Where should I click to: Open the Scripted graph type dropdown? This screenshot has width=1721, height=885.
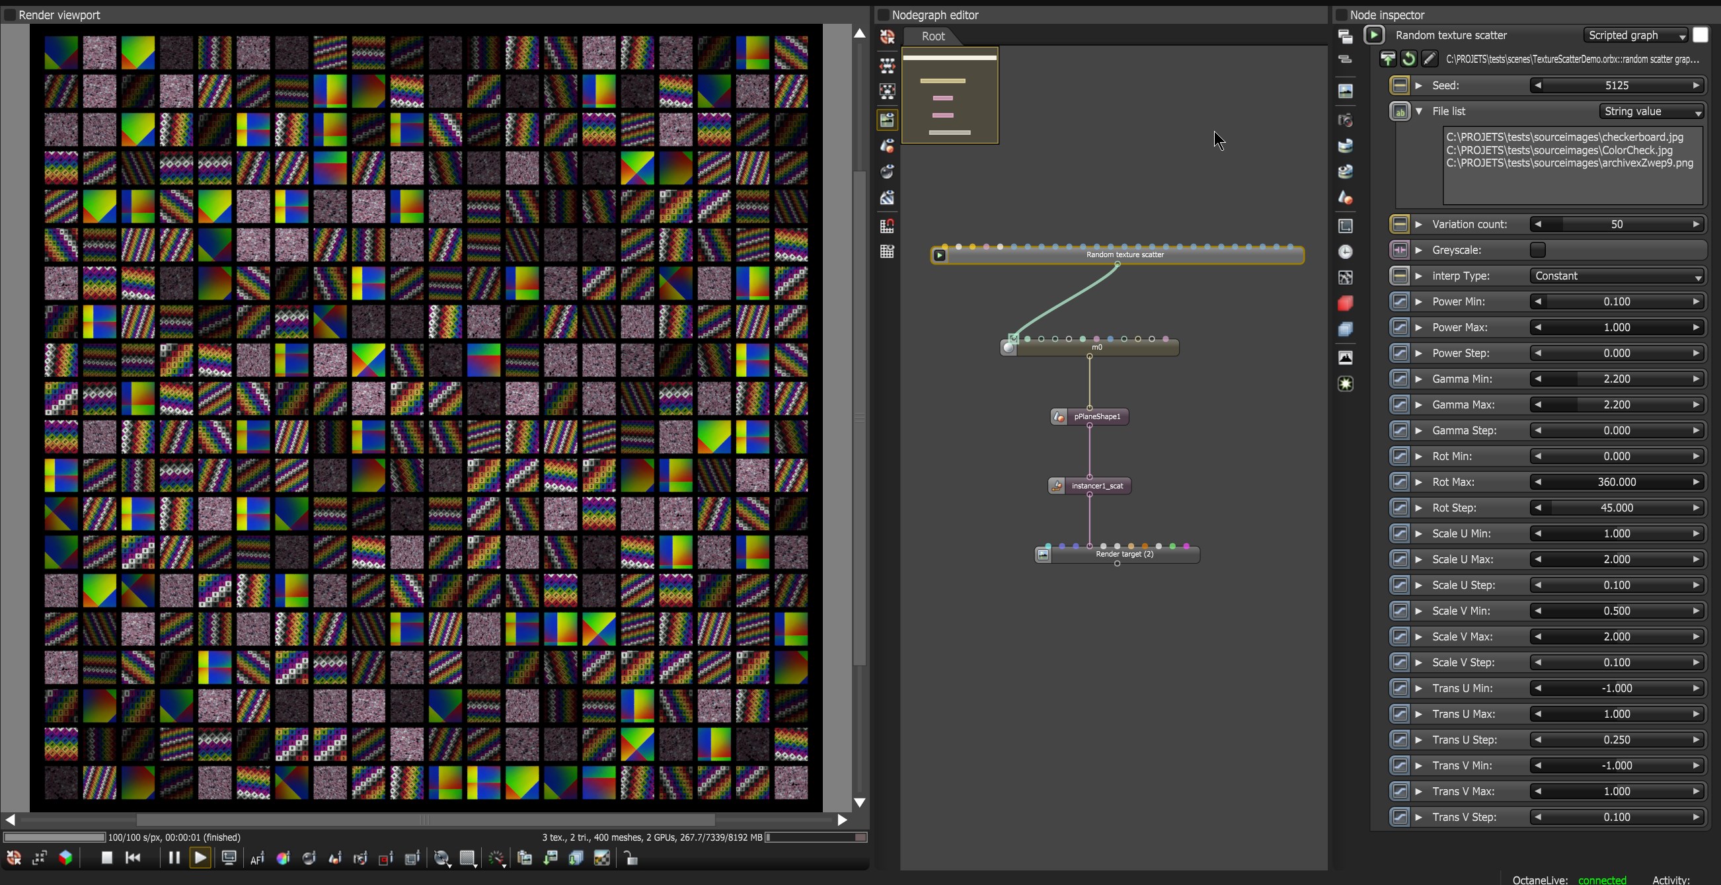[x=1636, y=35]
